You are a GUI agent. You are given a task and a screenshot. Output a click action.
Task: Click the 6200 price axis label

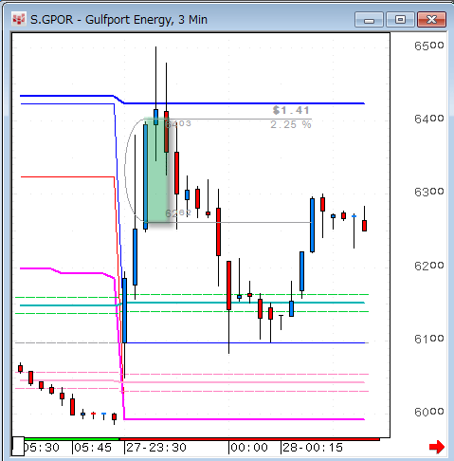click(429, 266)
